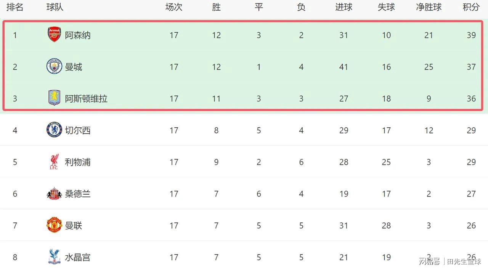
Task: Select the 桑德兰 team row name
Action: click(78, 194)
